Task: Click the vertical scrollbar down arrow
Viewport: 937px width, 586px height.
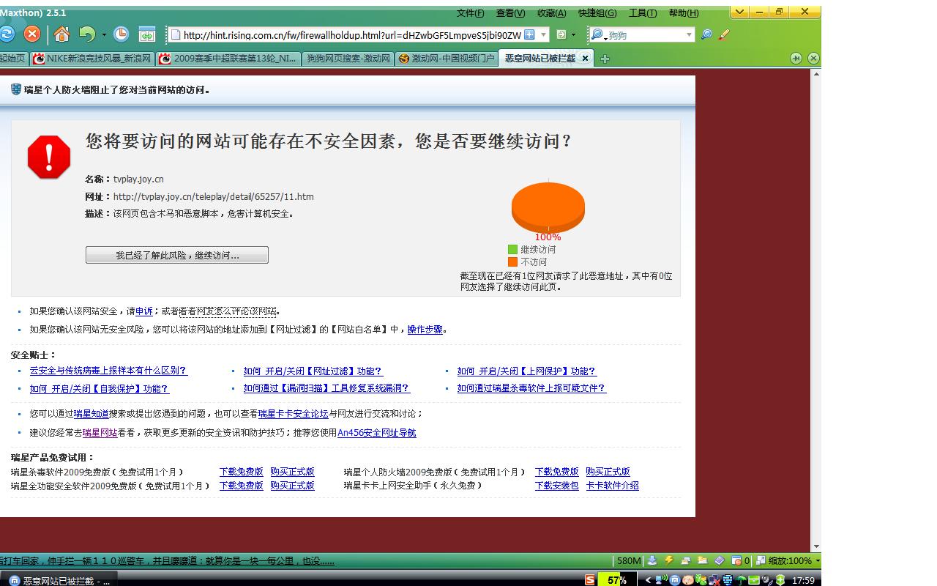Action: click(816, 546)
